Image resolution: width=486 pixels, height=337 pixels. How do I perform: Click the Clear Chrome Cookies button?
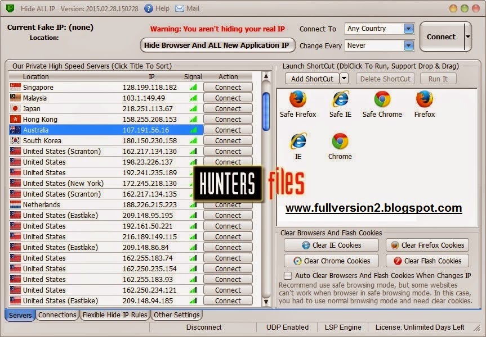(x=331, y=261)
